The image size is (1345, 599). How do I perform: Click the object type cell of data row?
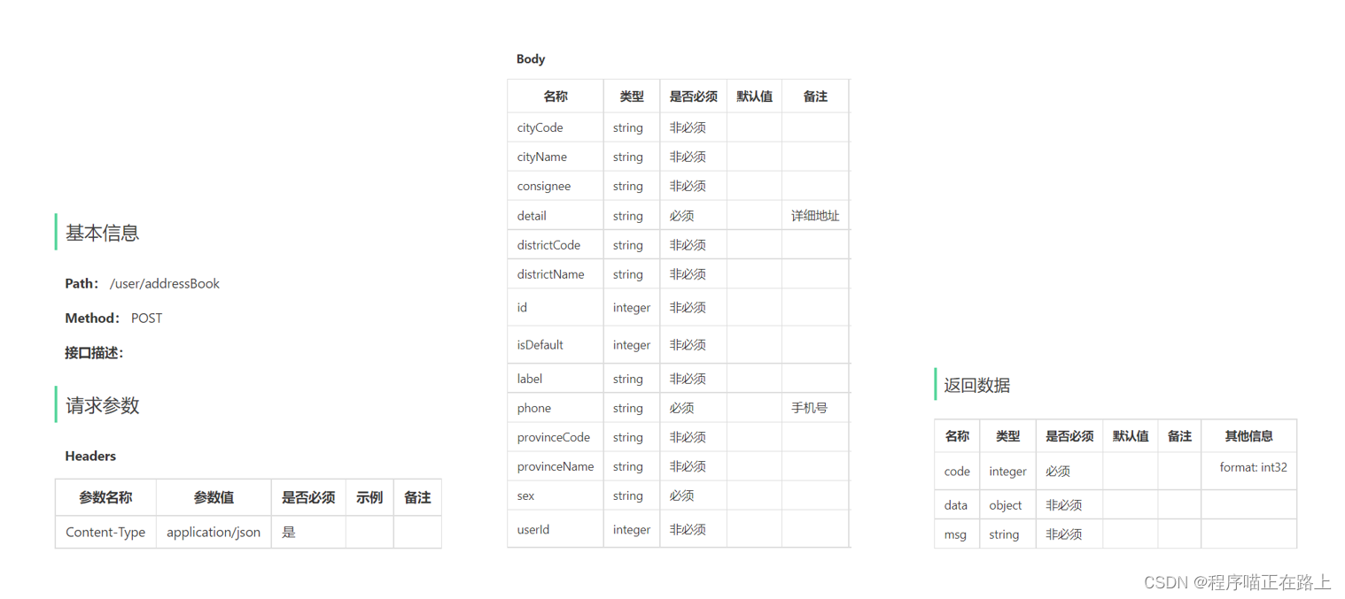point(1007,505)
